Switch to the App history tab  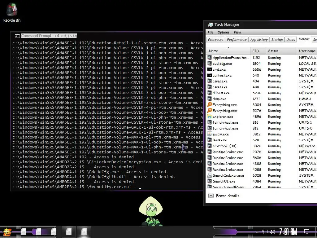pos(259,40)
